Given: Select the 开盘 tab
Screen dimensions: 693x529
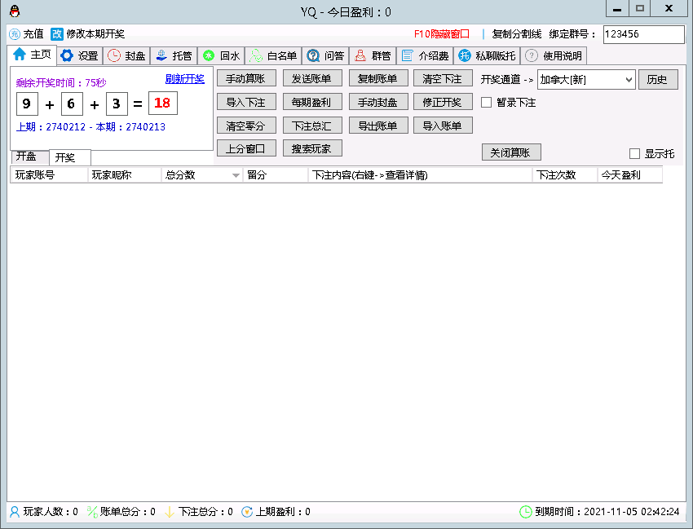Looking at the screenshot, I should click(29, 156).
